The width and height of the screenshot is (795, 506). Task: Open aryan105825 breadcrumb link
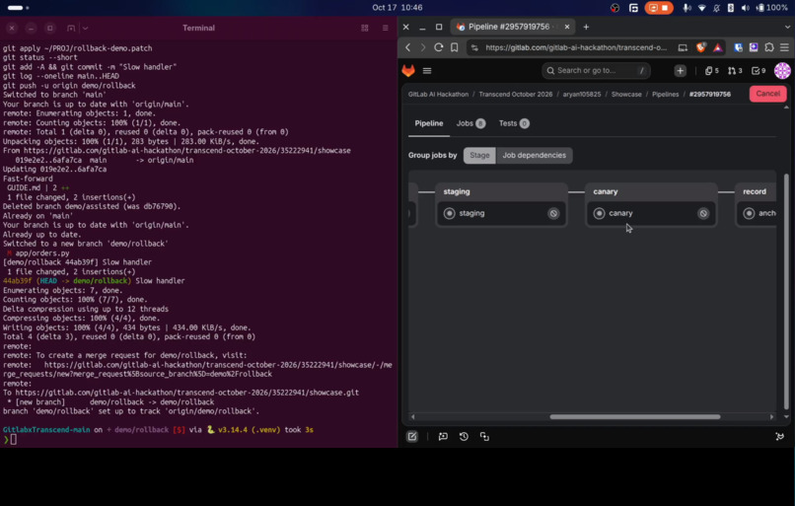click(x=582, y=95)
